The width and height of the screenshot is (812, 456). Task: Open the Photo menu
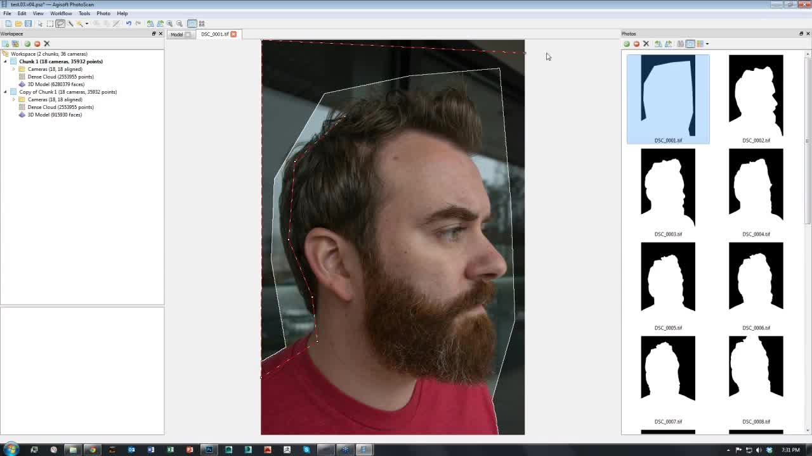(x=103, y=13)
